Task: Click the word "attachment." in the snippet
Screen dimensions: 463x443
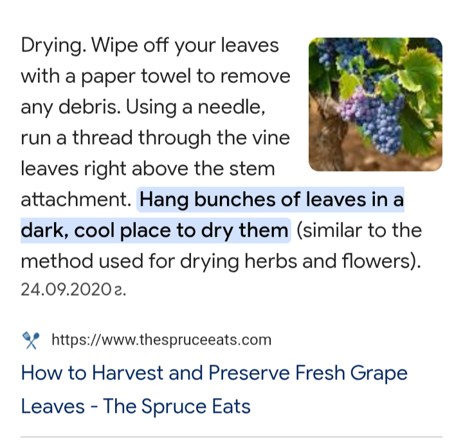Action: 76,200
